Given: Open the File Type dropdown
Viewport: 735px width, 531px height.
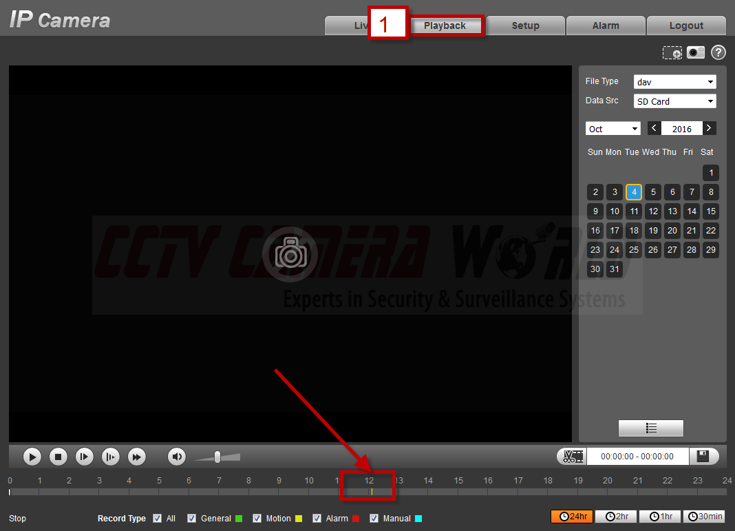Looking at the screenshot, I should (x=674, y=82).
